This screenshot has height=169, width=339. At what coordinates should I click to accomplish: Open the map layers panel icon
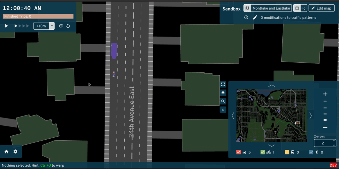(223, 93)
